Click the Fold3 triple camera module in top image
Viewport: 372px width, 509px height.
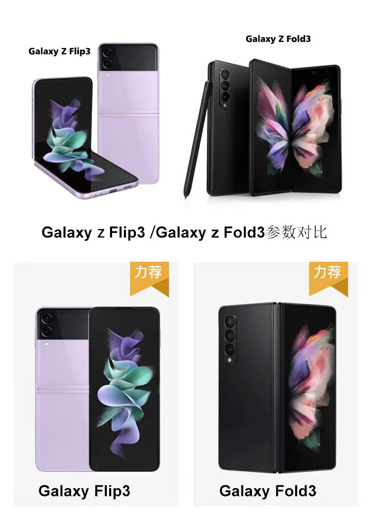[x=225, y=85]
